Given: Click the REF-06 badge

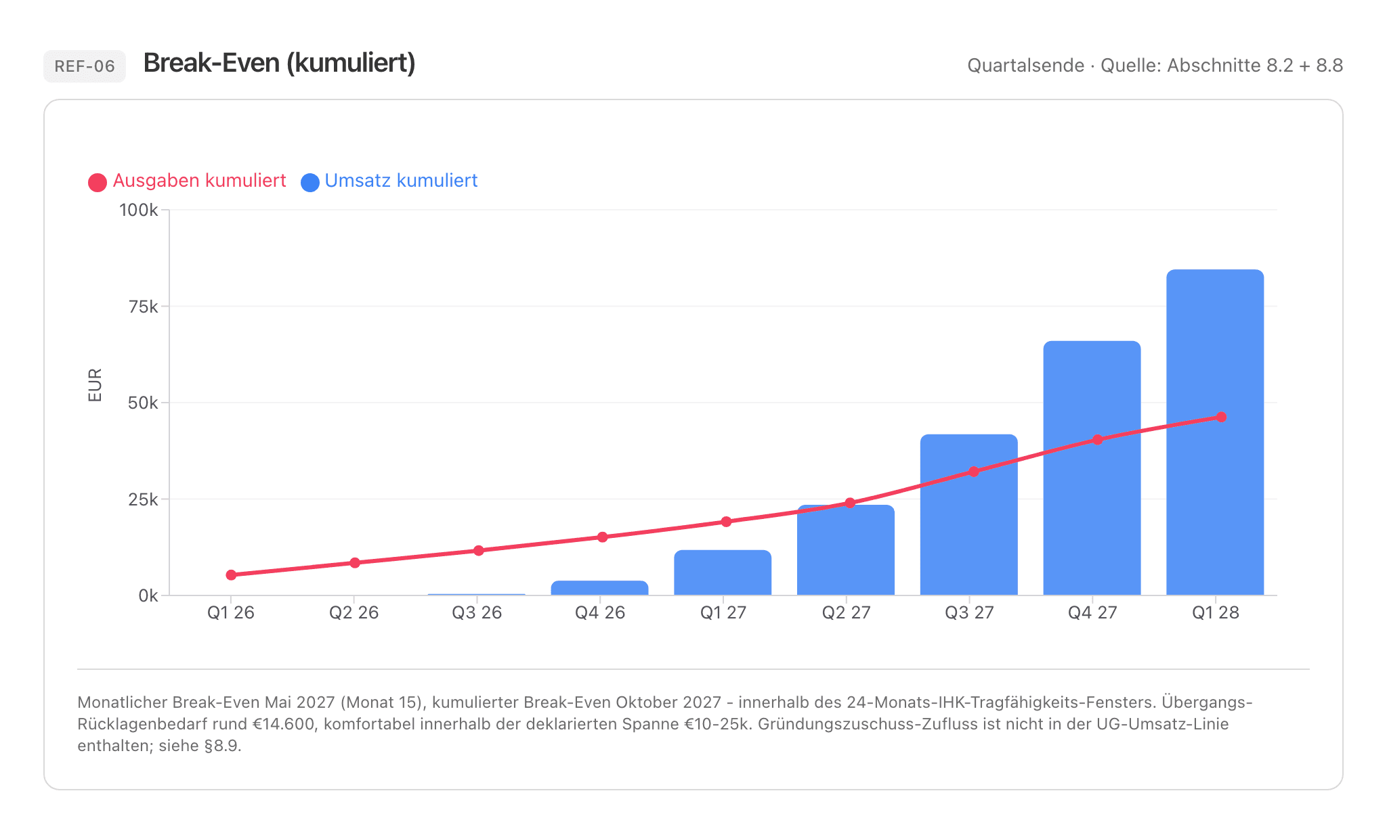Looking at the screenshot, I should [85, 66].
